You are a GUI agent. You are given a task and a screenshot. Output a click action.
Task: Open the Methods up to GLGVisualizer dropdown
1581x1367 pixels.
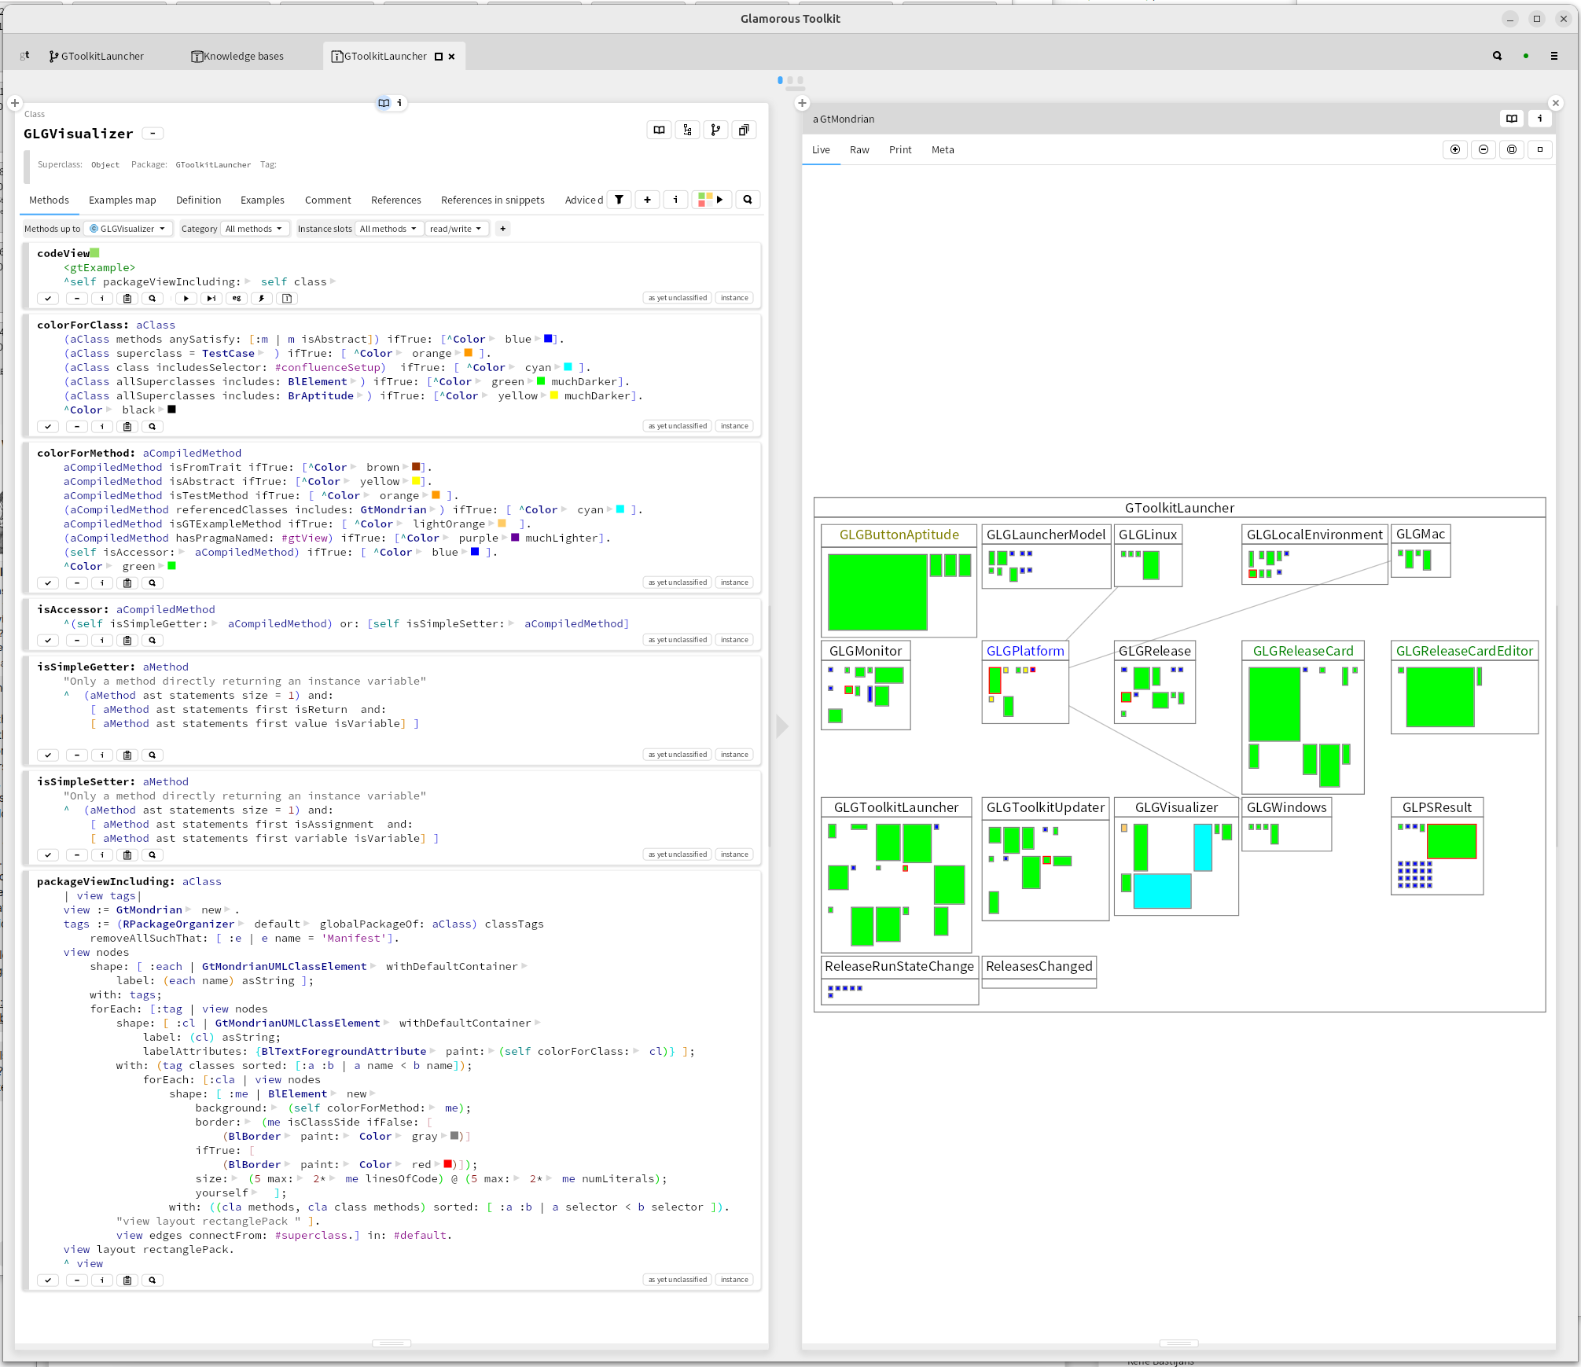tap(128, 229)
